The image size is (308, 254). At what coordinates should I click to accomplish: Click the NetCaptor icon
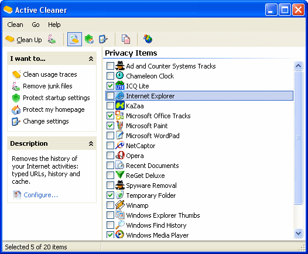point(119,146)
